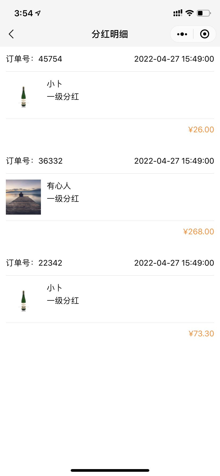220x476 pixels.
Task: Tap the ¥268.00 dividend amount
Action: pyautogui.click(x=198, y=231)
